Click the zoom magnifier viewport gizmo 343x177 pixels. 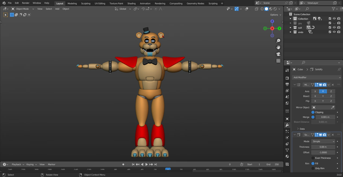coord(278,41)
